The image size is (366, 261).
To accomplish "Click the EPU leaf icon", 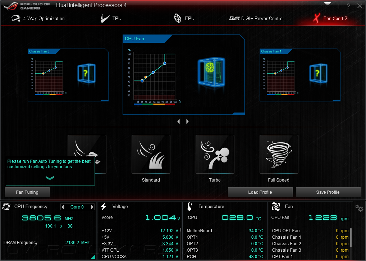I will (x=178, y=18).
